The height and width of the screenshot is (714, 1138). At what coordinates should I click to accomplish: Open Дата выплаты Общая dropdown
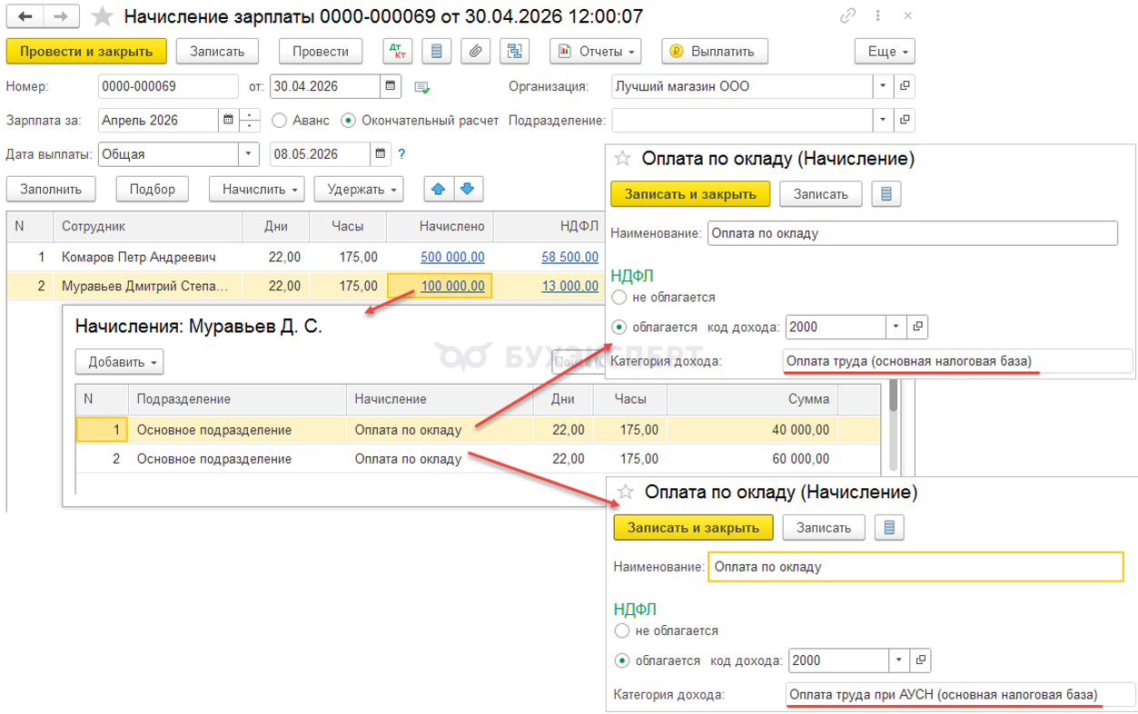(x=249, y=153)
